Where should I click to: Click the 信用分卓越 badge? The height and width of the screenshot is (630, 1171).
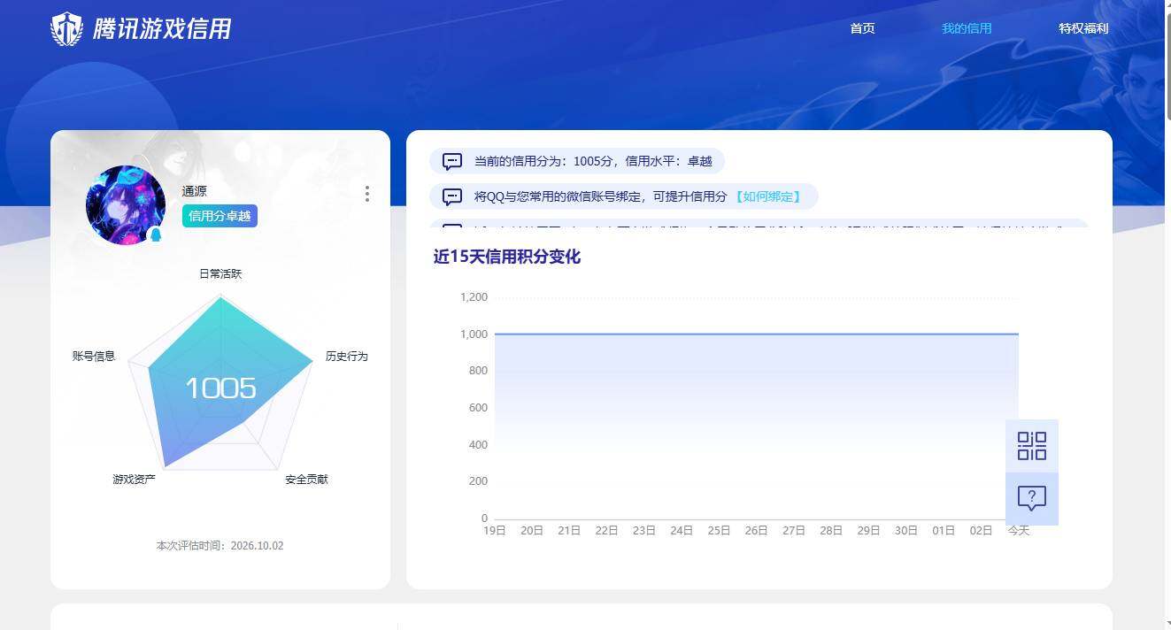220,216
